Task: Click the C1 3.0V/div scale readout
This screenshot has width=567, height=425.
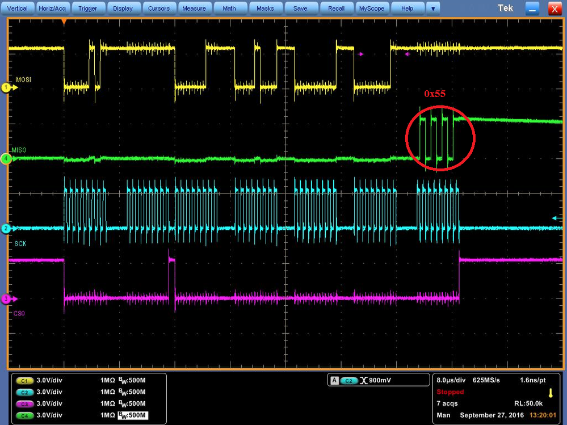Action: click(x=49, y=381)
